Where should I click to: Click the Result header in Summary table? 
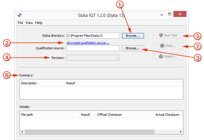click(x=124, y=83)
